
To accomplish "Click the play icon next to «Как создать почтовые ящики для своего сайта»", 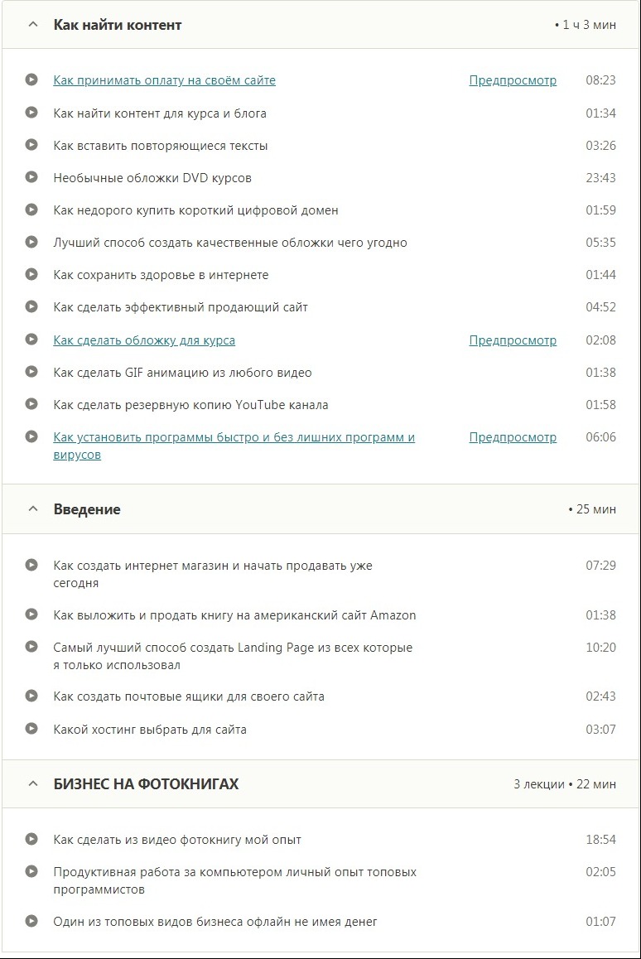I will pos(32,696).
